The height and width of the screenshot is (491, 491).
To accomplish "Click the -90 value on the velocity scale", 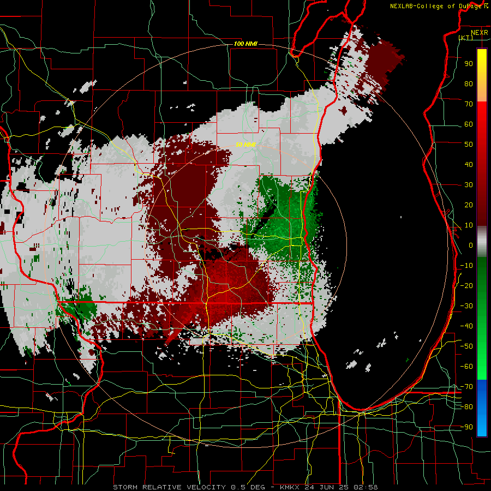I will [x=466, y=427].
